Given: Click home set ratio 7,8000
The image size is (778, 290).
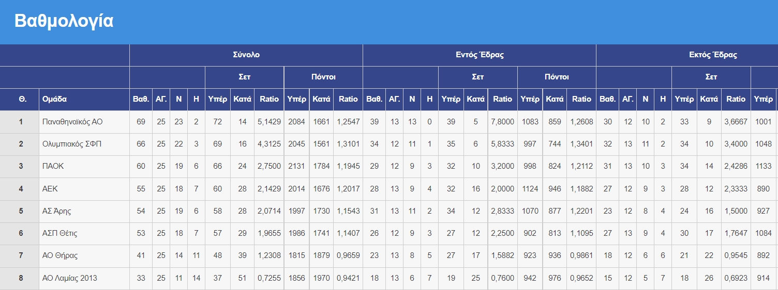Looking at the screenshot, I should [503, 122].
